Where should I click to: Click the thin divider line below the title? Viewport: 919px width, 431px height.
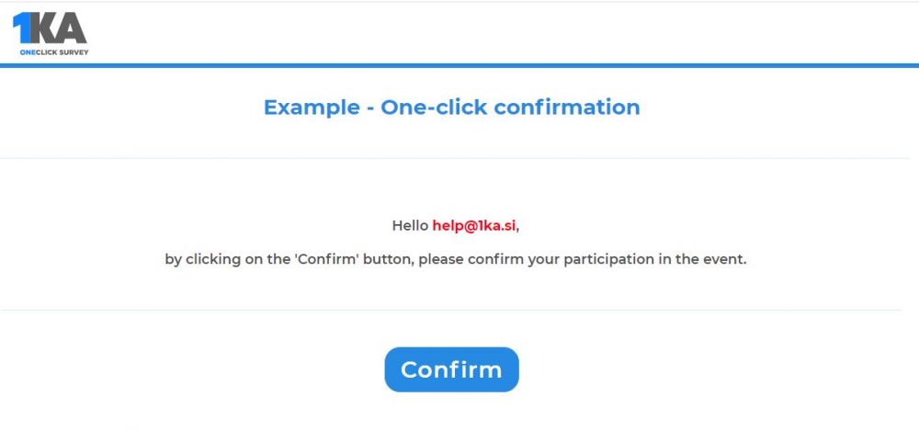pyautogui.click(x=454, y=158)
